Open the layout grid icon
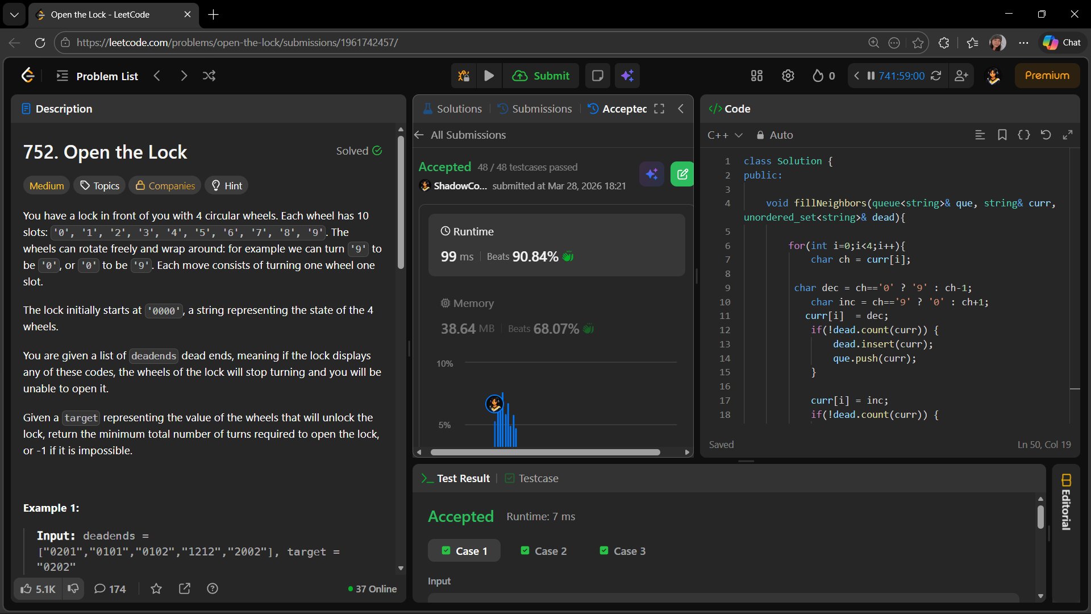This screenshot has height=614, width=1091. pos(756,76)
